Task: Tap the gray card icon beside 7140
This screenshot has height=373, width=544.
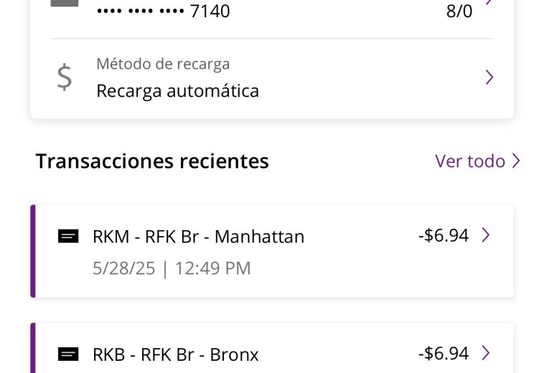Action: [65, 3]
